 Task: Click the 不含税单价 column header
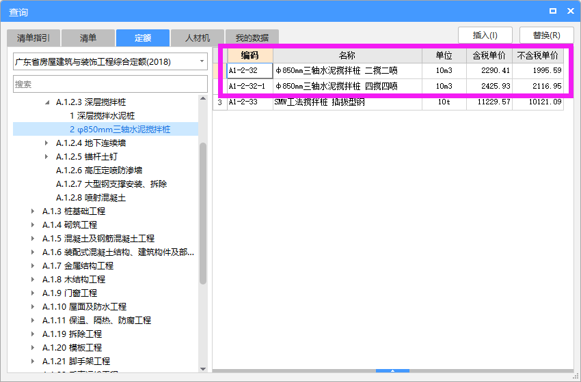538,55
